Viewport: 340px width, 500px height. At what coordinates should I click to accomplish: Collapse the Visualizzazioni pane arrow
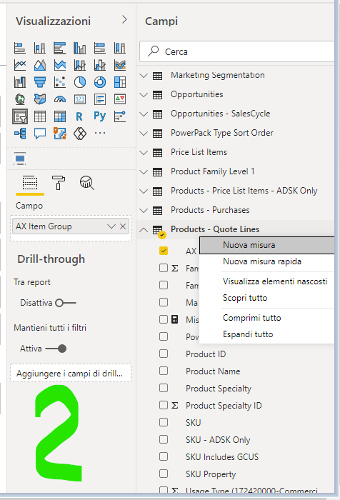[x=124, y=20]
